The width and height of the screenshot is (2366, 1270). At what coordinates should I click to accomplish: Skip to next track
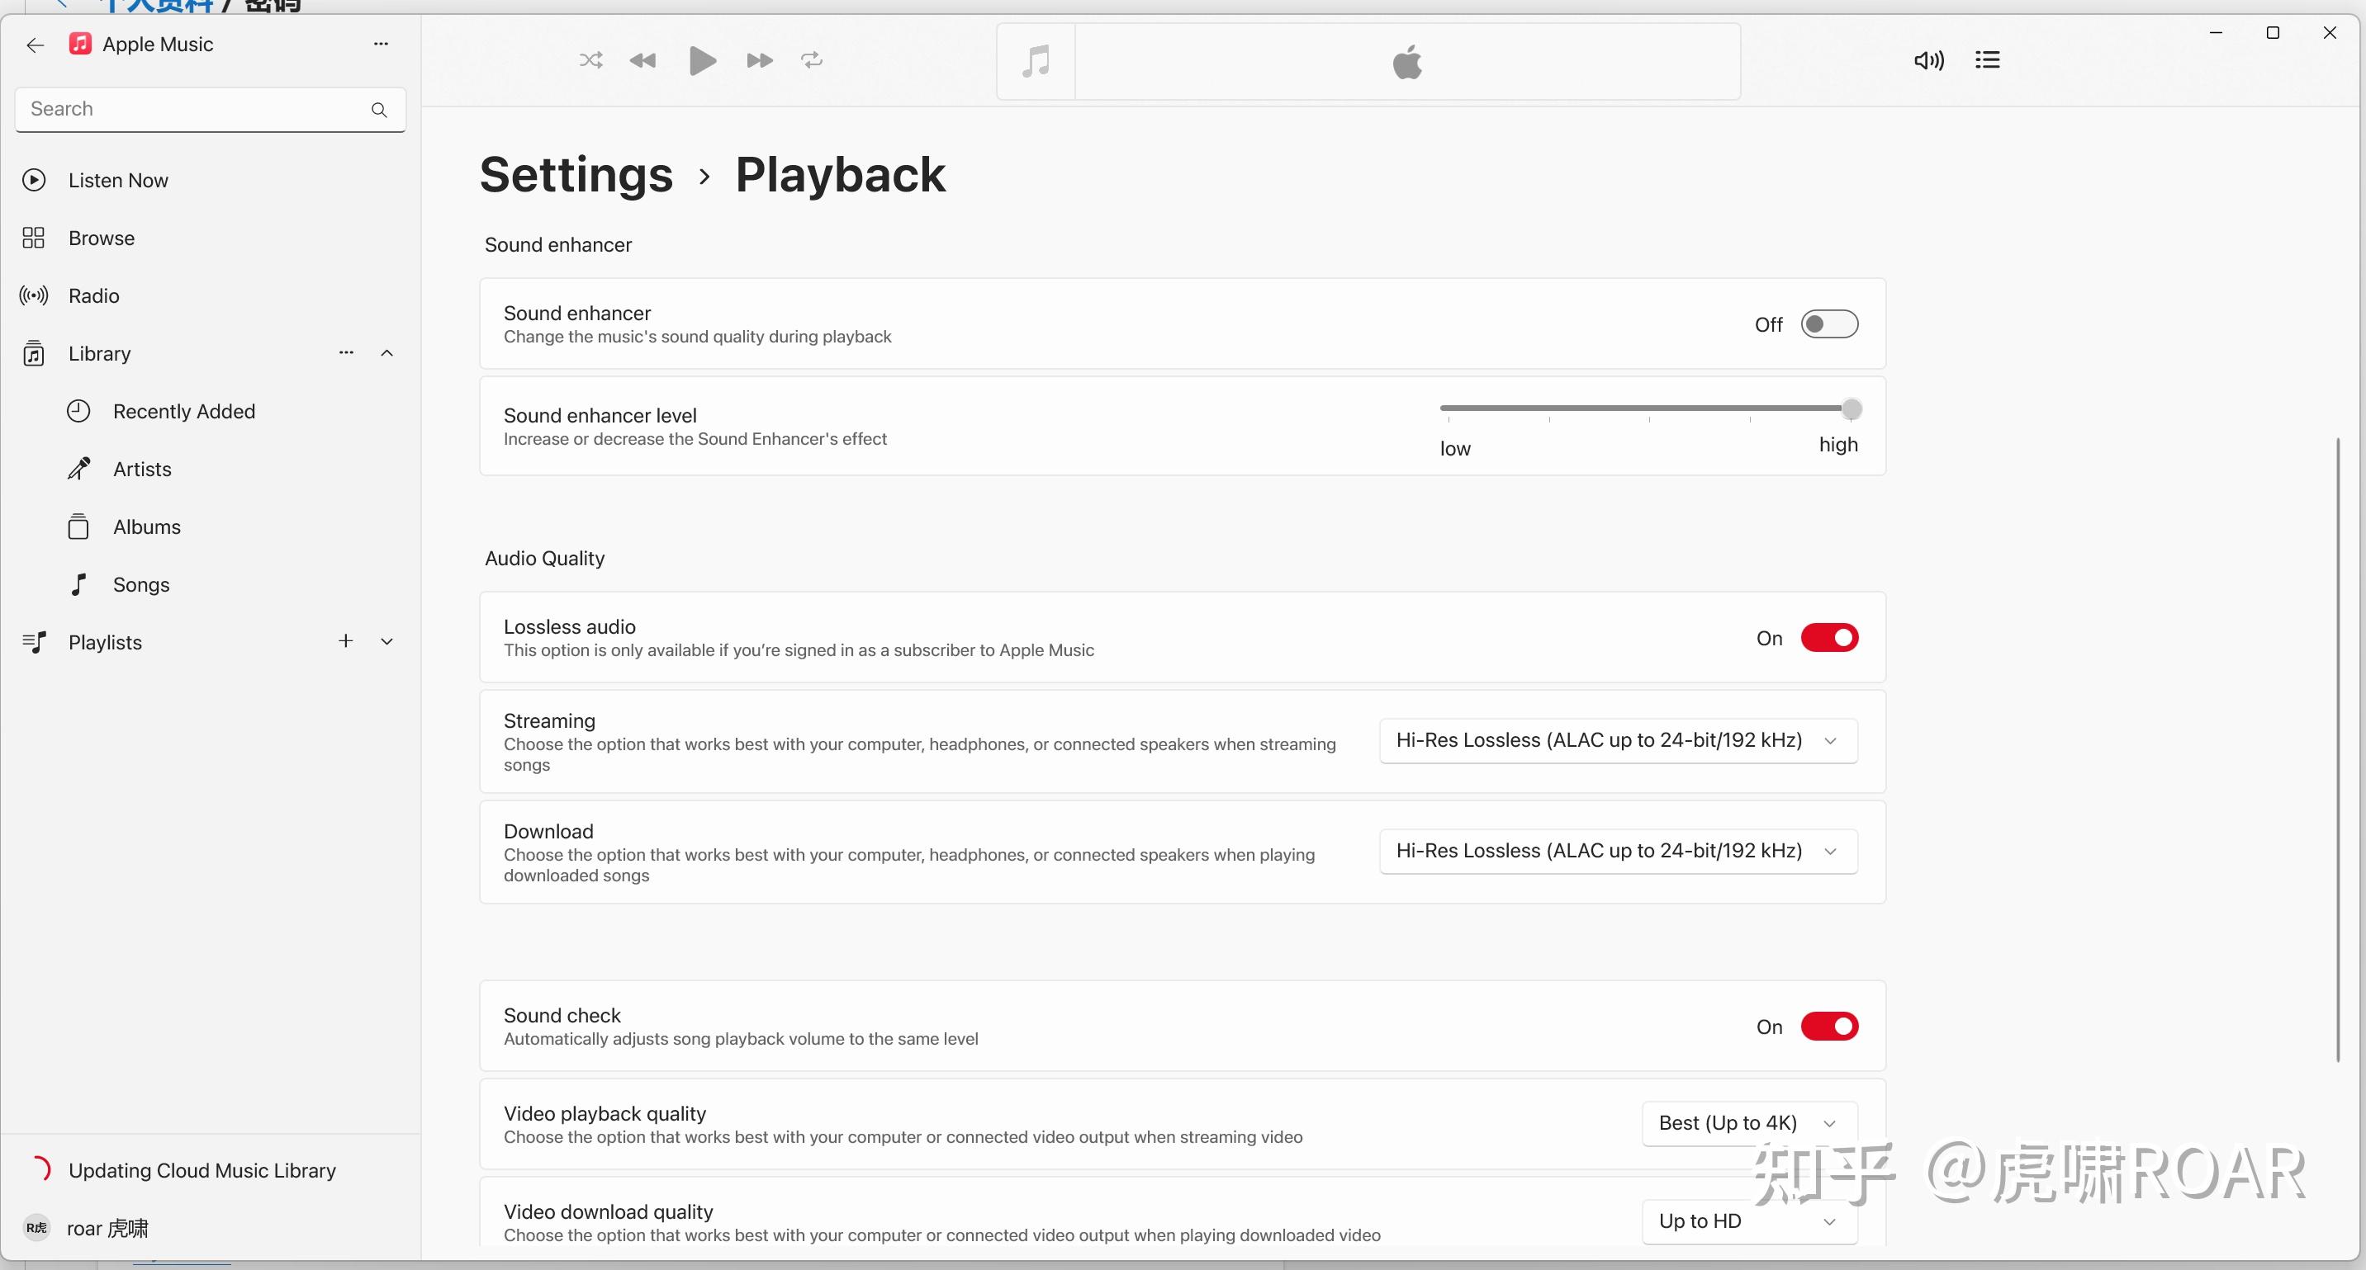click(760, 60)
